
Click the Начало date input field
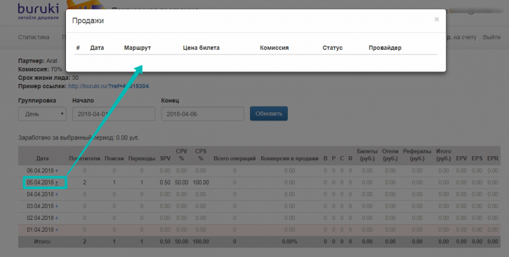114,114
